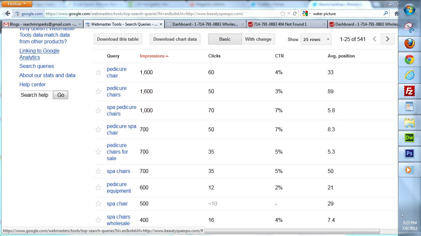This screenshot has width=421, height=236.
Task: Sort by the CTR column header
Action: coord(279,56)
